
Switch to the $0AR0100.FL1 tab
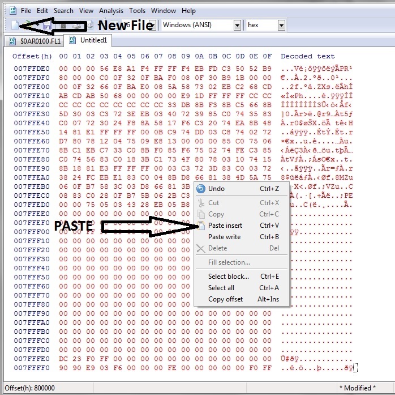click(34, 41)
